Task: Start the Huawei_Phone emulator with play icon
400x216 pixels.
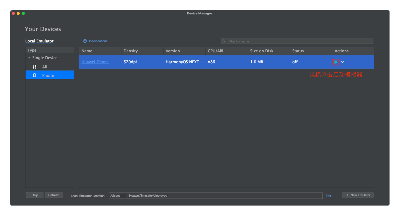Action: click(x=336, y=62)
